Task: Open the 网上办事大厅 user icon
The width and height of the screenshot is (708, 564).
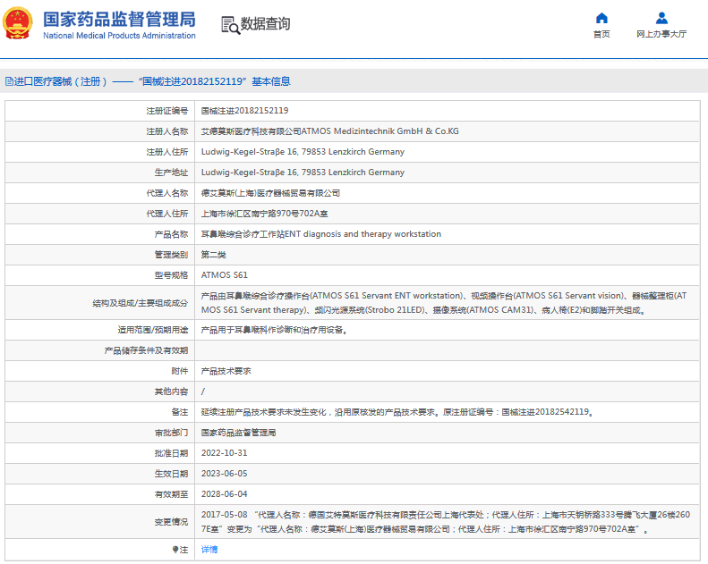Action: point(661,18)
